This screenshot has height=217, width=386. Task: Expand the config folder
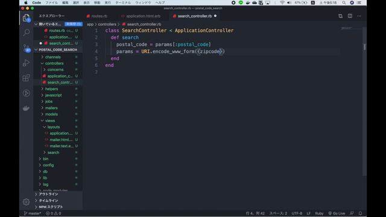[48, 165]
